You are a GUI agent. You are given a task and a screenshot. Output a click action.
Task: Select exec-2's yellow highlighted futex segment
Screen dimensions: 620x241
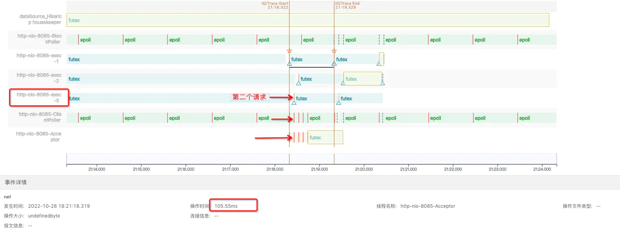(x=363, y=79)
